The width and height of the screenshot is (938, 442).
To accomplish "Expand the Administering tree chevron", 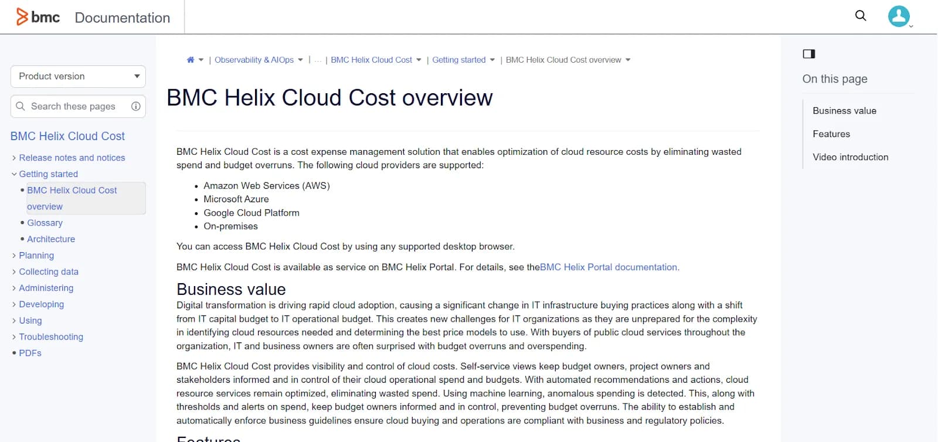I will [14, 288].
